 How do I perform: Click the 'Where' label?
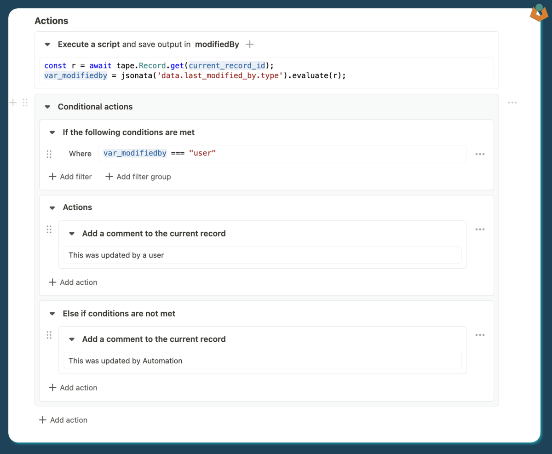(x=80, y=154)
